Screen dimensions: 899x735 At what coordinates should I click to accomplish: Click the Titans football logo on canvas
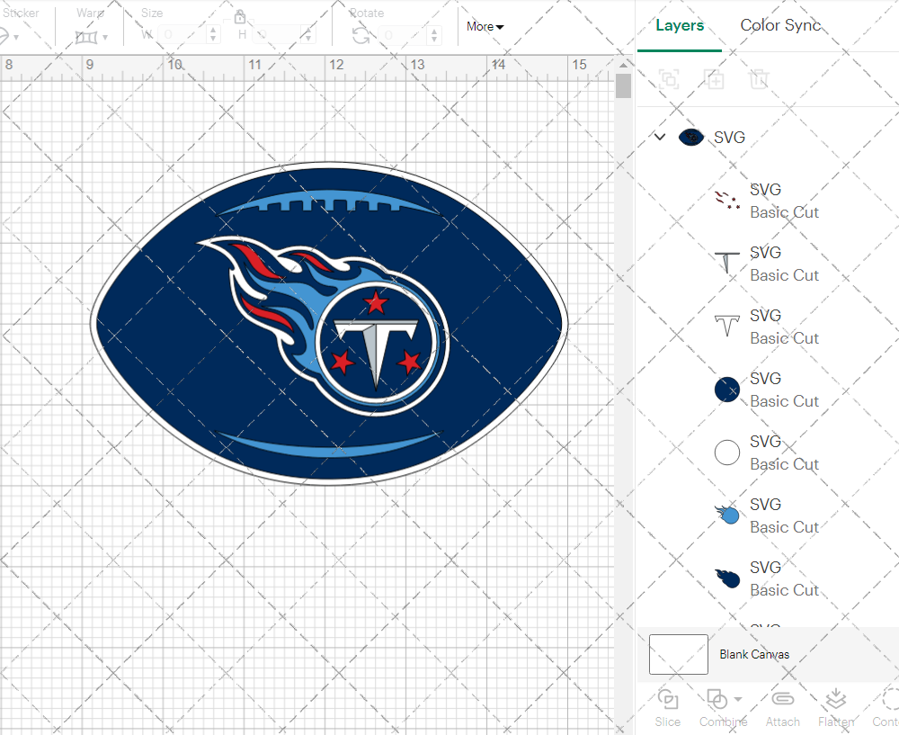point(328,324)
